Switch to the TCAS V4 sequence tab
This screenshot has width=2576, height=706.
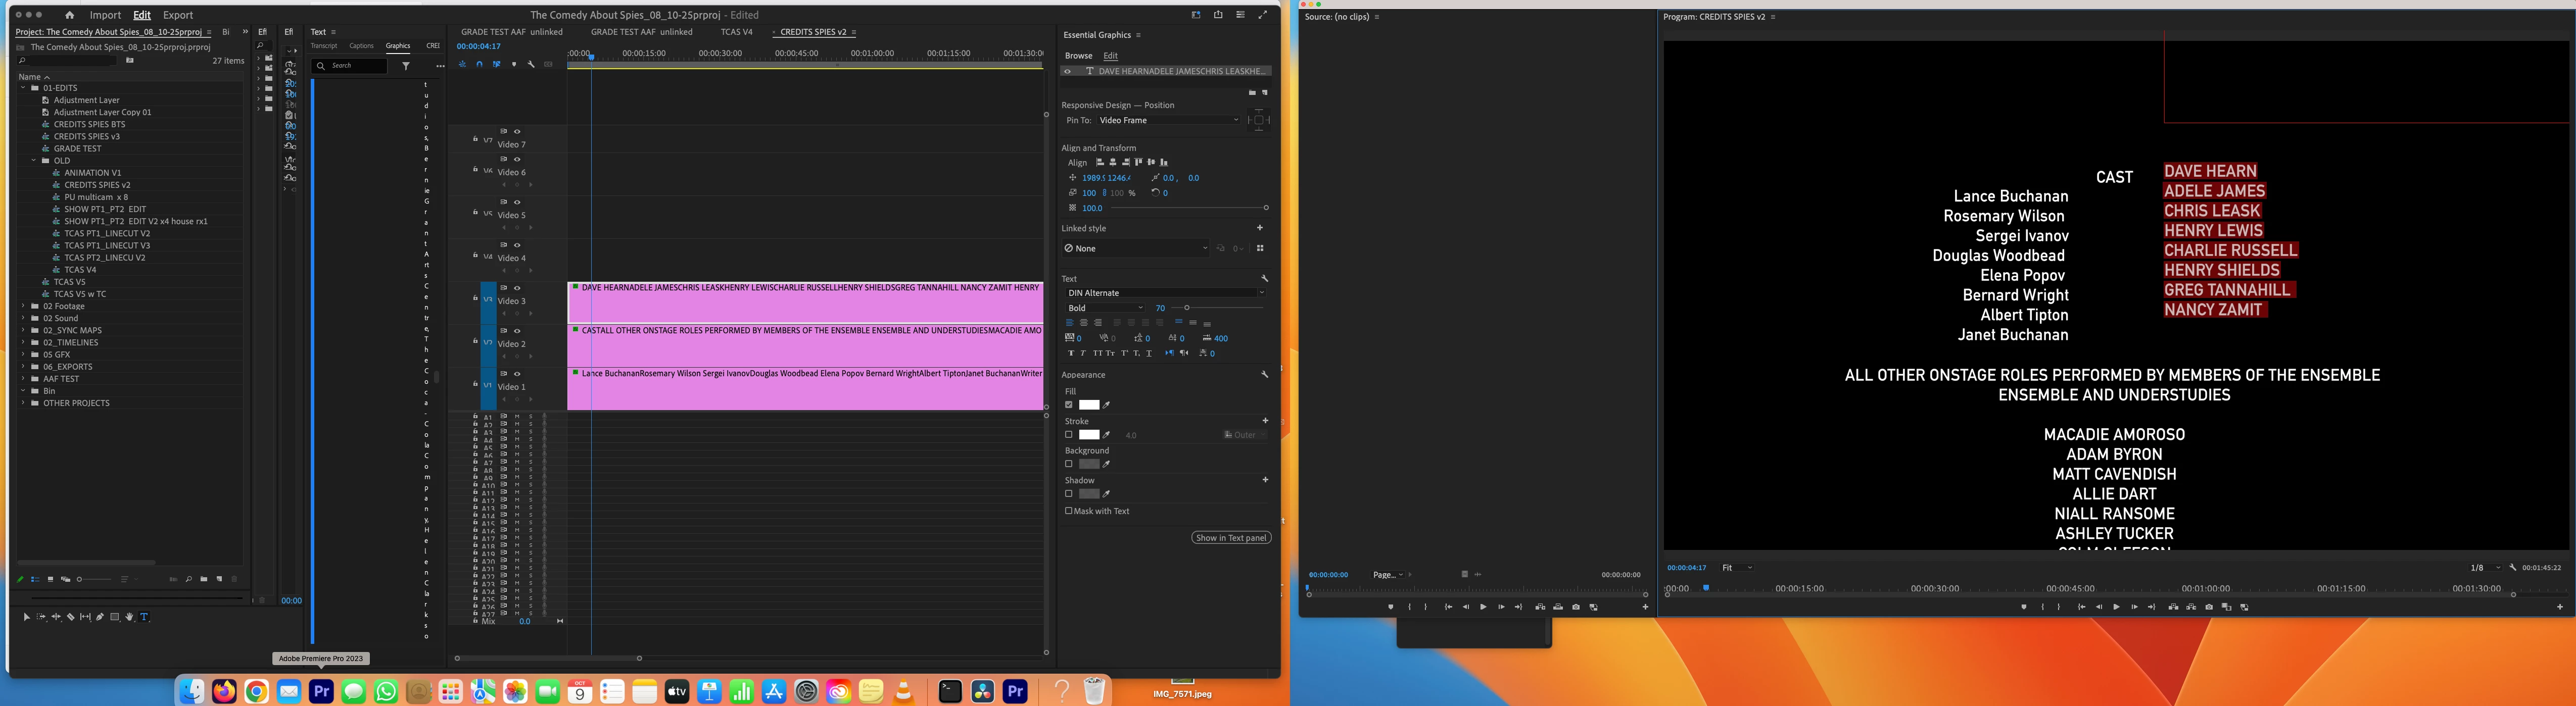click(x=736, y=32)
